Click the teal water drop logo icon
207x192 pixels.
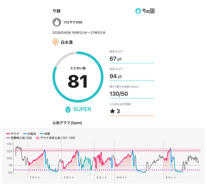pos(138,11)
